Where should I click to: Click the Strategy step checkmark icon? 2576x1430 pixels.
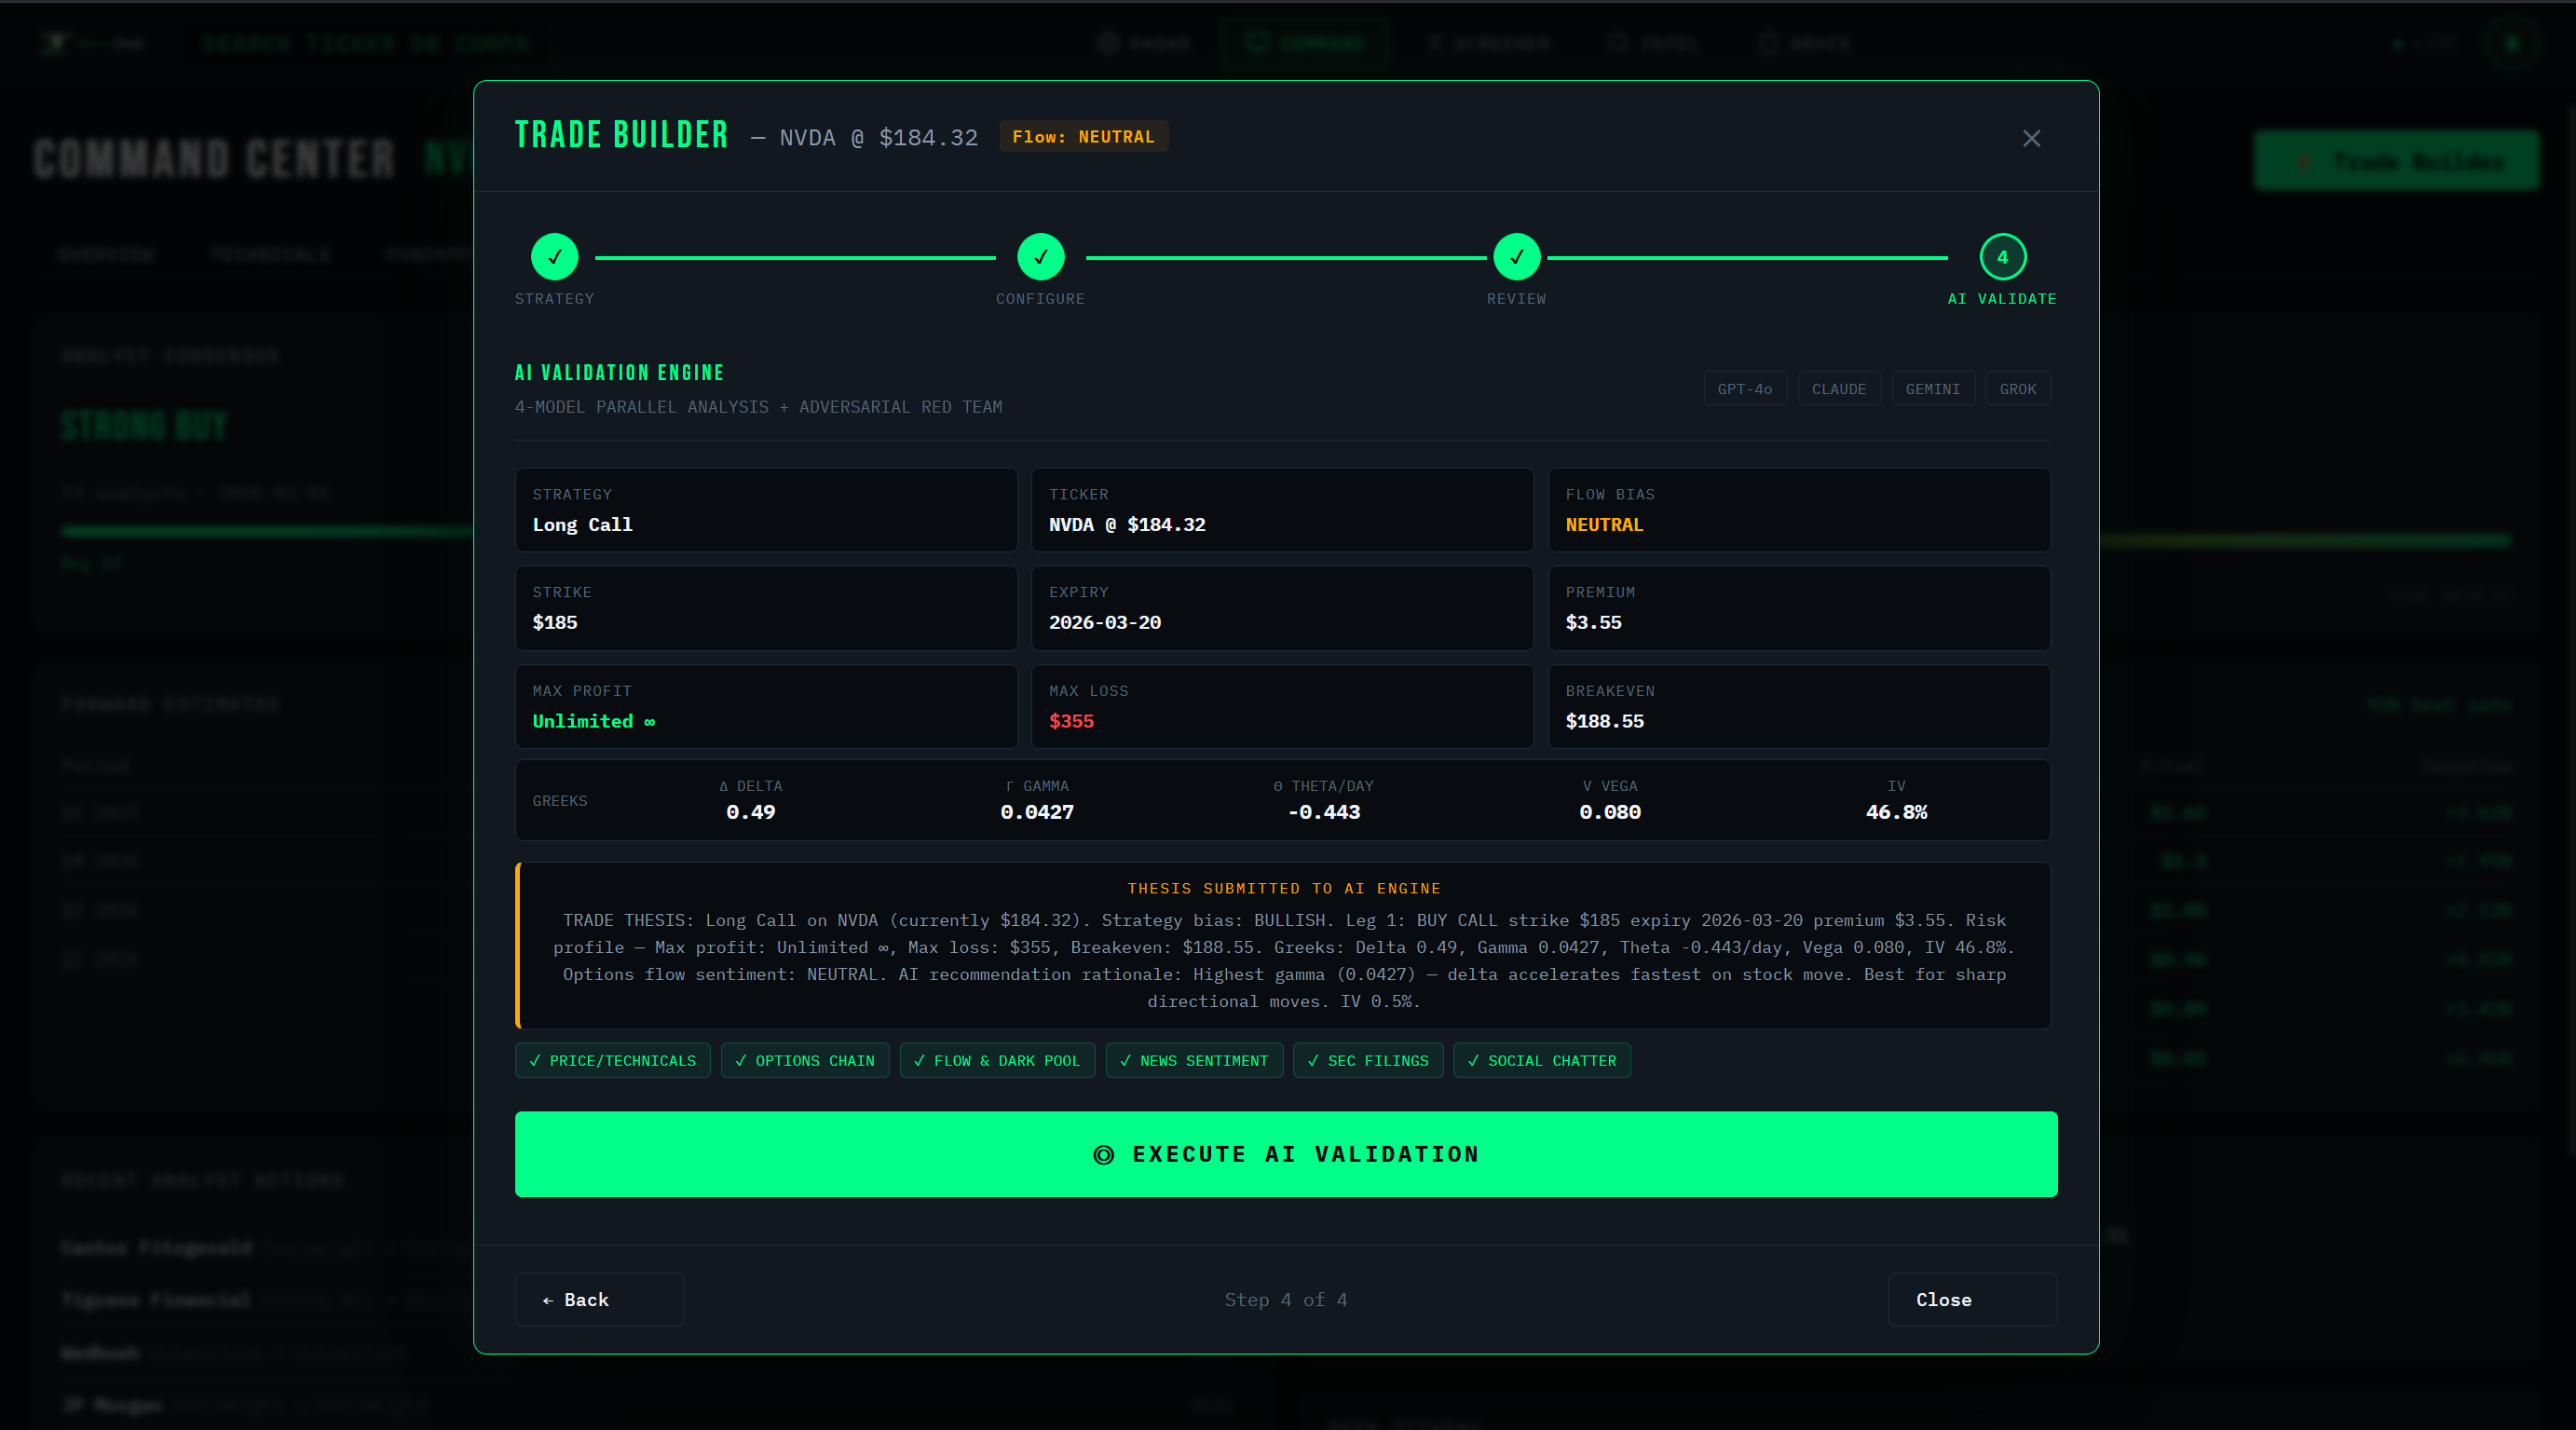tap(555, 257)
